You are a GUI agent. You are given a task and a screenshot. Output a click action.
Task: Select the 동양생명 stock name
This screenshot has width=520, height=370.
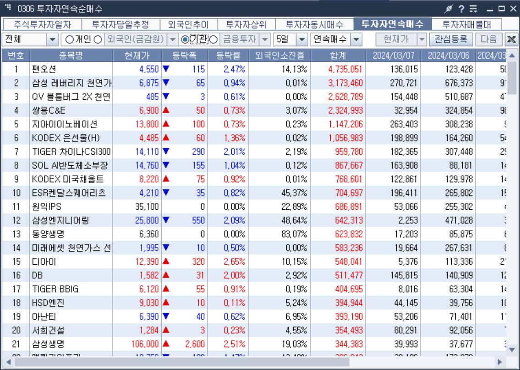point(48,234)
